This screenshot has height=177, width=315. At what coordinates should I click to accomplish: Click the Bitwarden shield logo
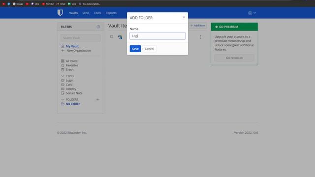coord(60,13)
